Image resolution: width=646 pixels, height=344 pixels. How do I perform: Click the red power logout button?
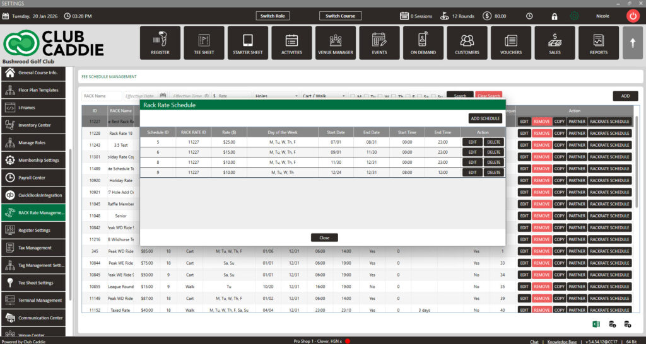[x=633, y=16]
